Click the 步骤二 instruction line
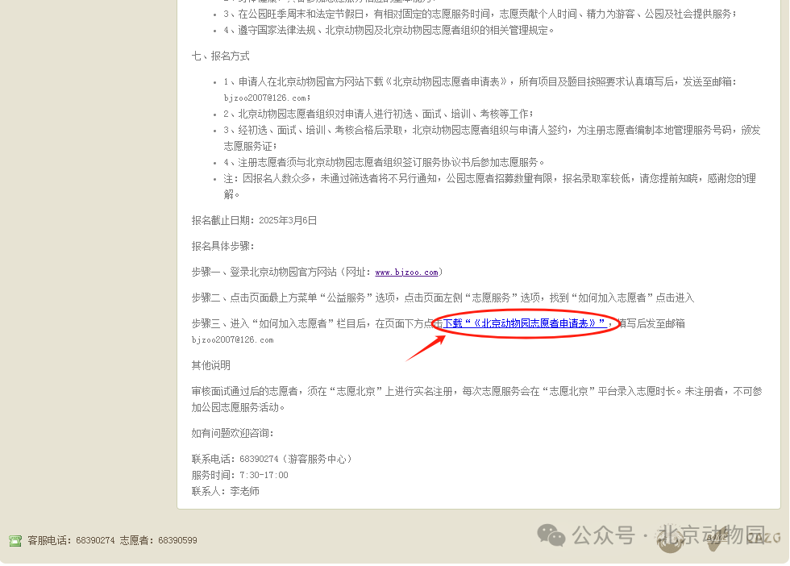Image resolution: width=790 pixels, height=566 pixels. coord(443,298)
